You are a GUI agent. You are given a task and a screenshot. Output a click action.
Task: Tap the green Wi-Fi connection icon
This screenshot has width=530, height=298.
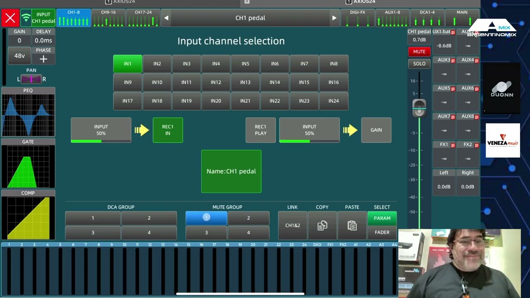point(26,18)
